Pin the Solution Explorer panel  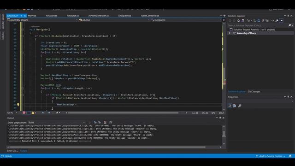coord(288,16)
